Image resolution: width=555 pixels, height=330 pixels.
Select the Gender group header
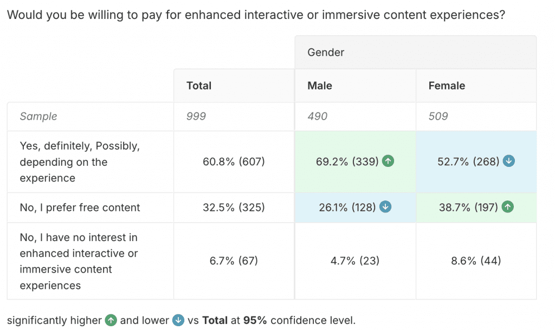click(x=326, y=53)
